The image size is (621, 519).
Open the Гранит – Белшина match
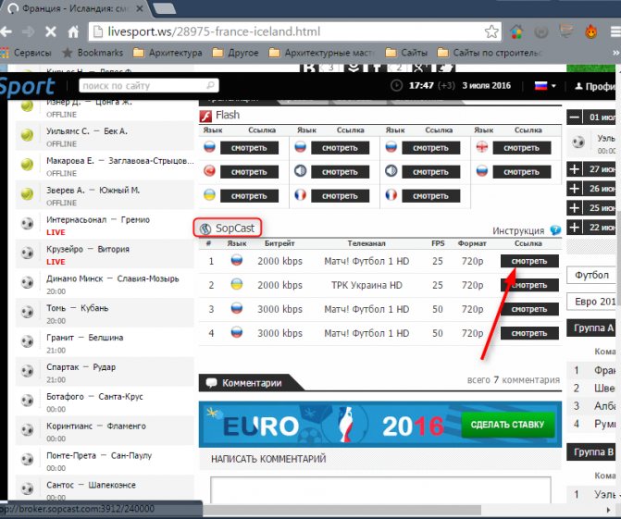tap(105, 343)
